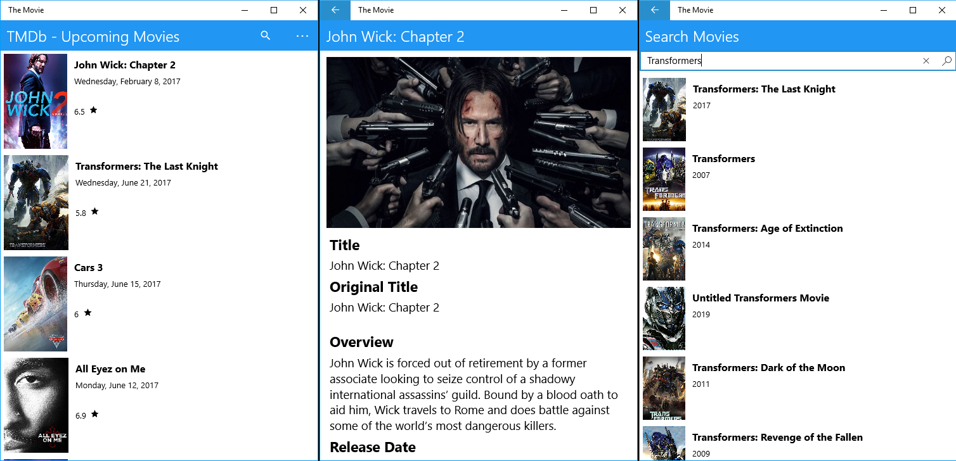The image size is (956, 461).
Task: Select the 'John Wick: Chapter 2' title in the upcoming list
Action: click(x=125, y=65)
